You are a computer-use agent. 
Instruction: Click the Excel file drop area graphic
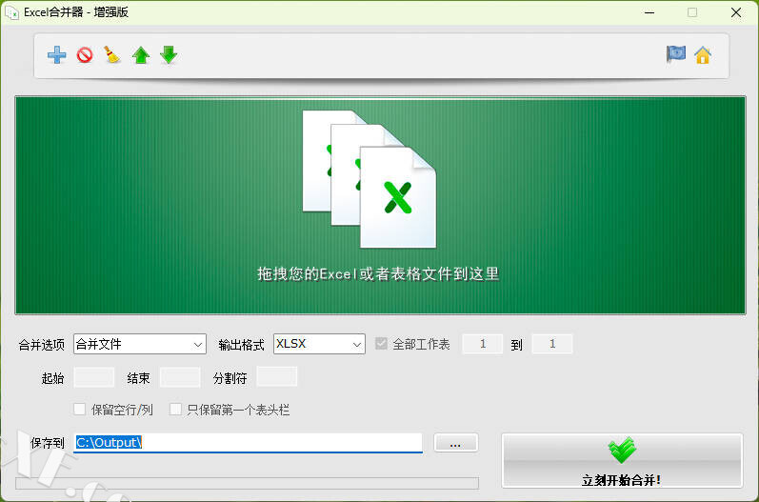tap(378, 181)
